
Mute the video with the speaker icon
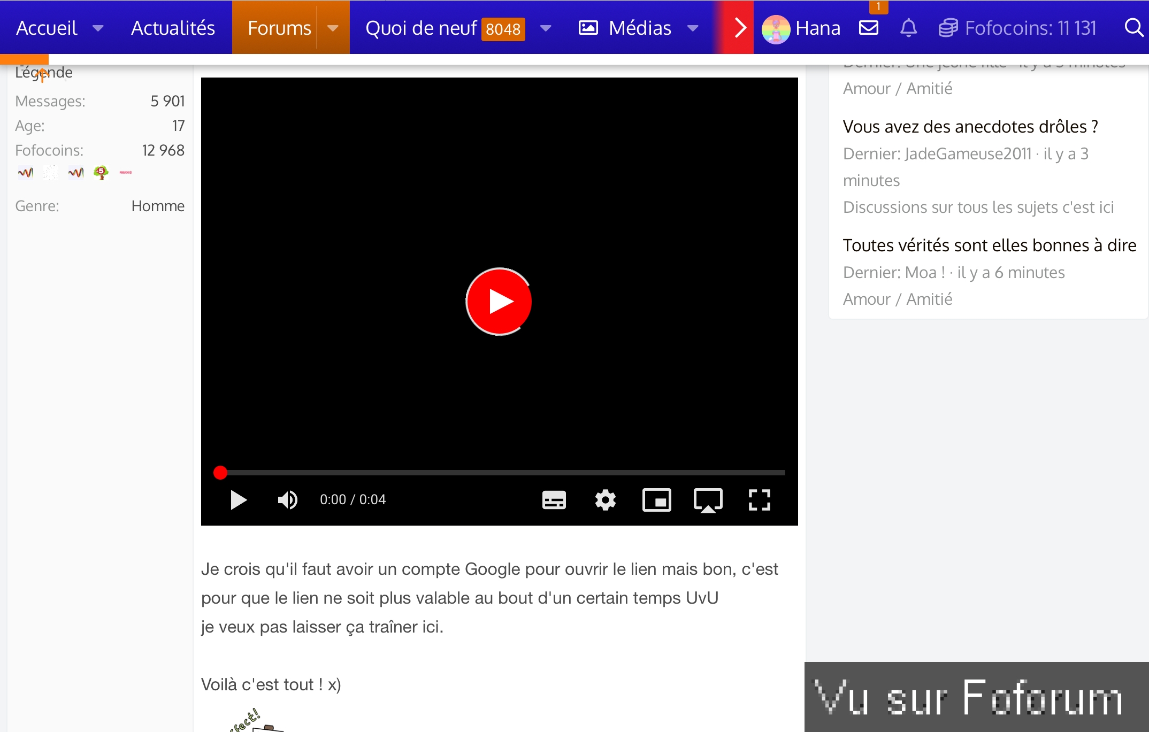(x=287, y=500)
